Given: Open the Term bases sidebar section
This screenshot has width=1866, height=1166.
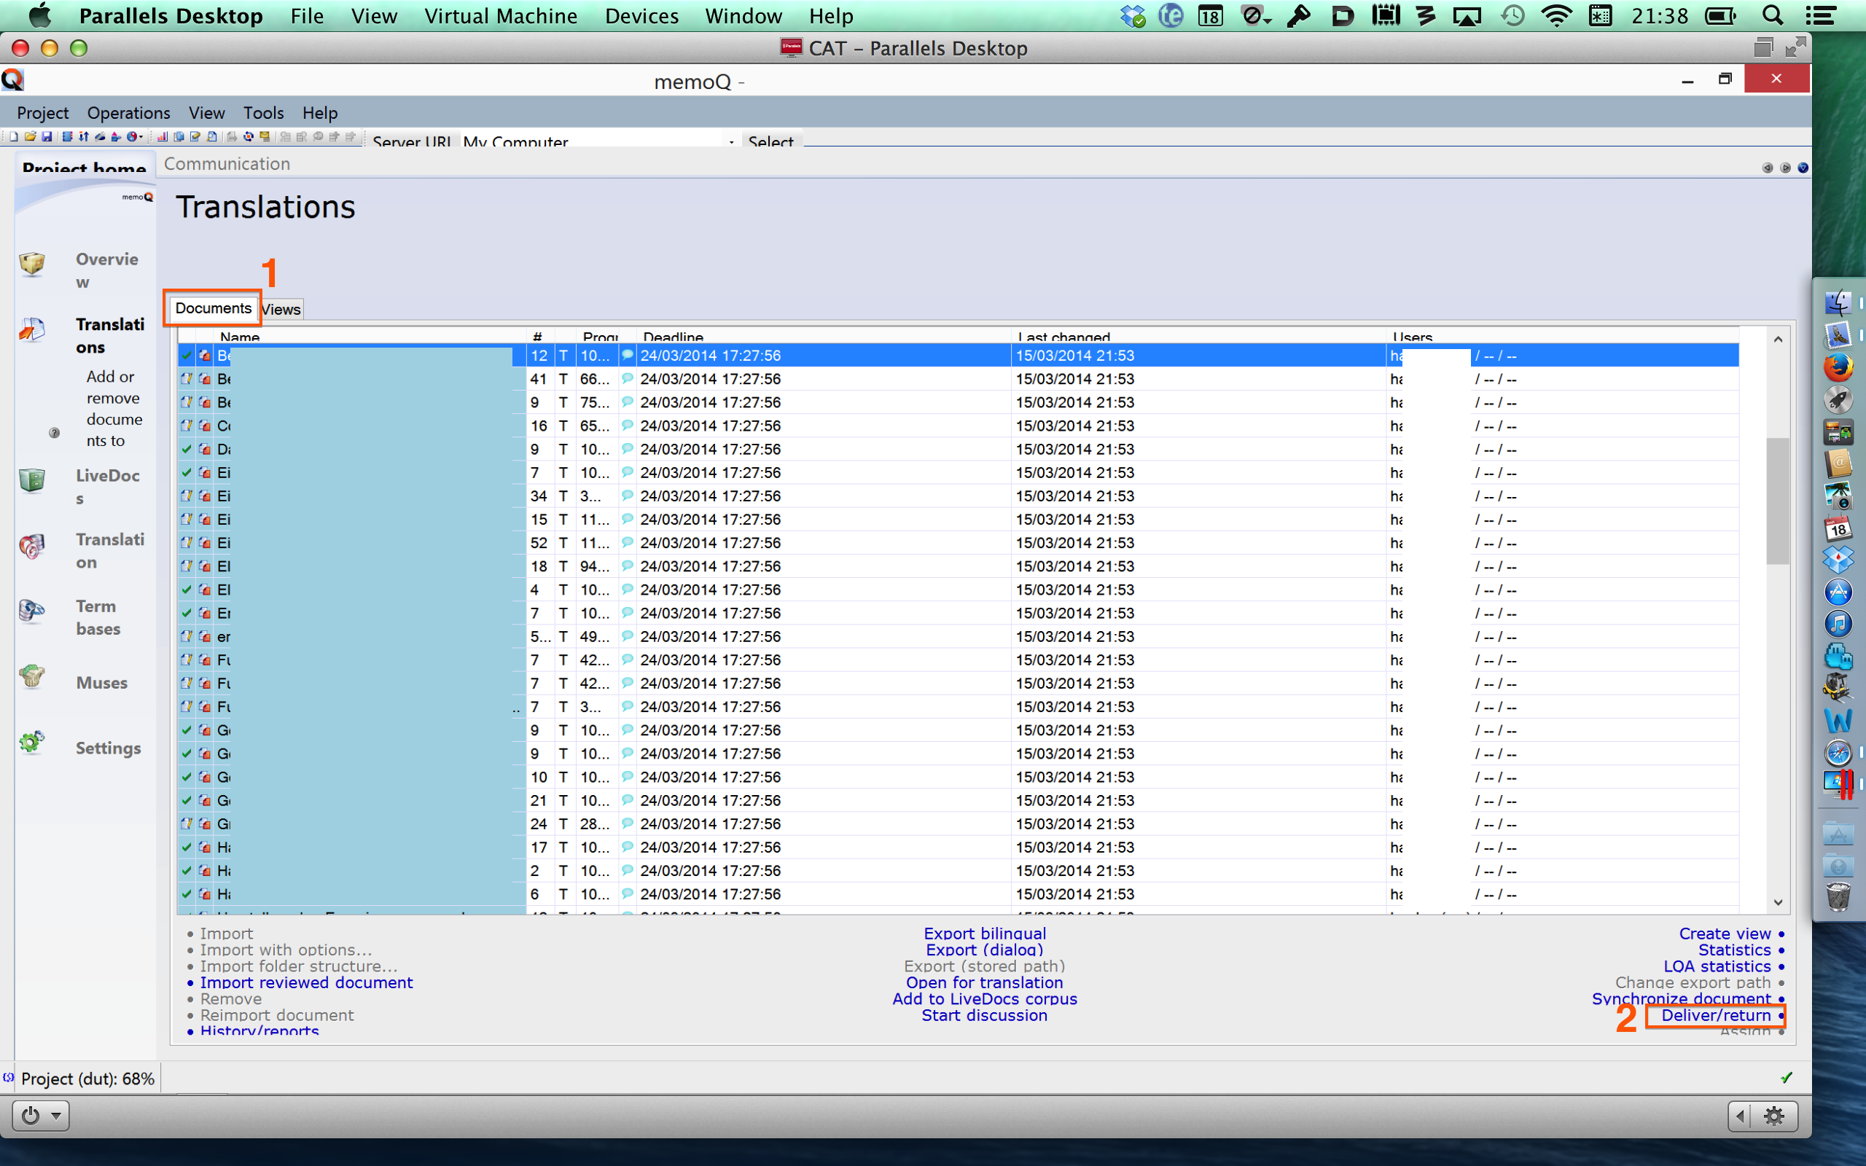Looking at the screenshot, I should [98, 617].
